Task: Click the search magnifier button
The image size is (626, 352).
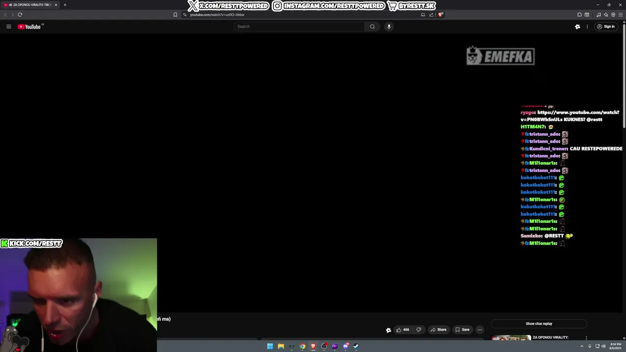Action: [372, 26]
